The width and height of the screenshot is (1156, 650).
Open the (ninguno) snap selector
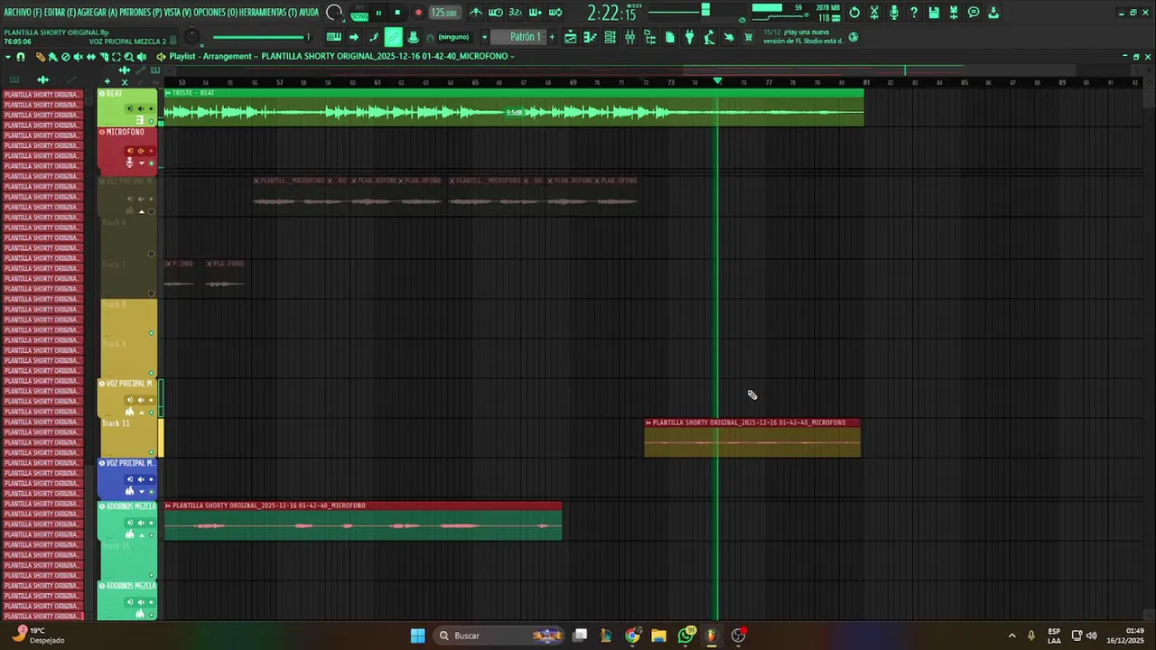453,37
